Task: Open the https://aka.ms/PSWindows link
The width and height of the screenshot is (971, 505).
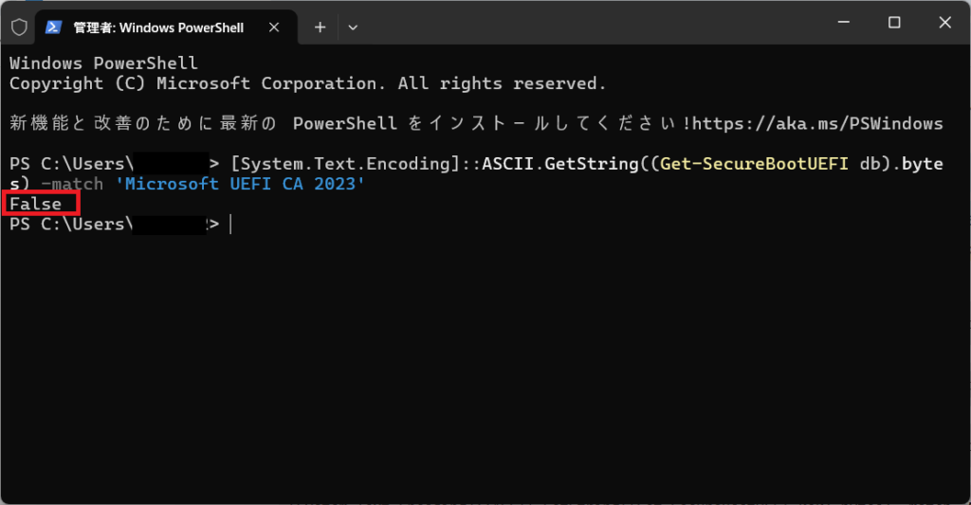Action: point(820,124)
